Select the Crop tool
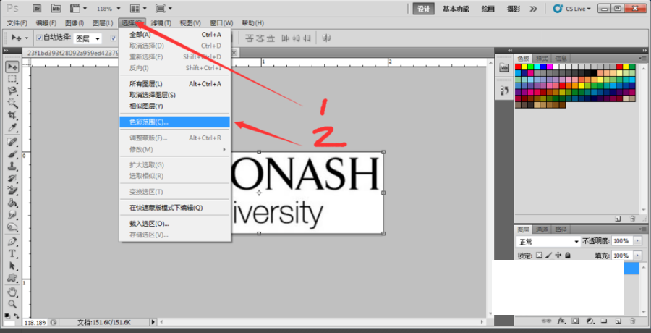Image resolution: width=651 pixels, height=333 pixels. (12, 115)
